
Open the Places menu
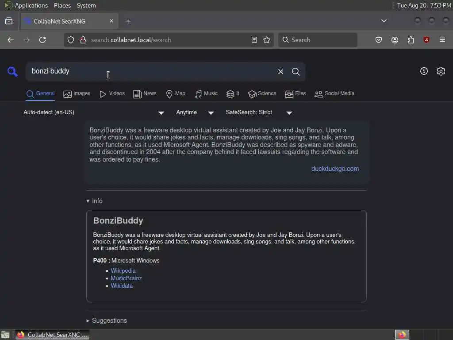click(x=62, y=5)
